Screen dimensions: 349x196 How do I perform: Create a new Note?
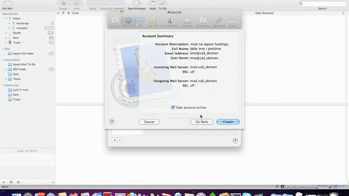[x=153, y=4]
